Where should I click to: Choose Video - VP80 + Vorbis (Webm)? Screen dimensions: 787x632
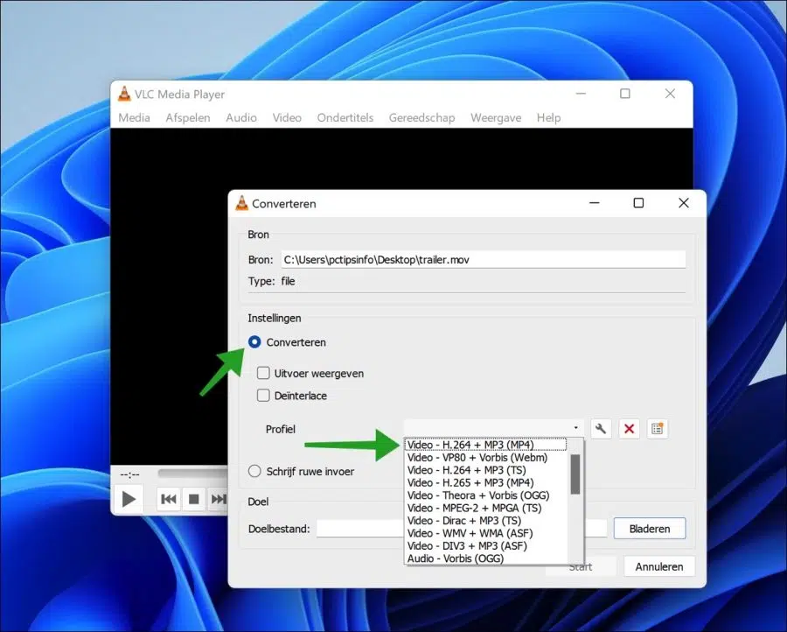[x=486, y=458]
